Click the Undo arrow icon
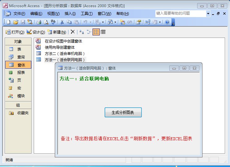Screen dimensions: 230x167 tap(85, 22)
